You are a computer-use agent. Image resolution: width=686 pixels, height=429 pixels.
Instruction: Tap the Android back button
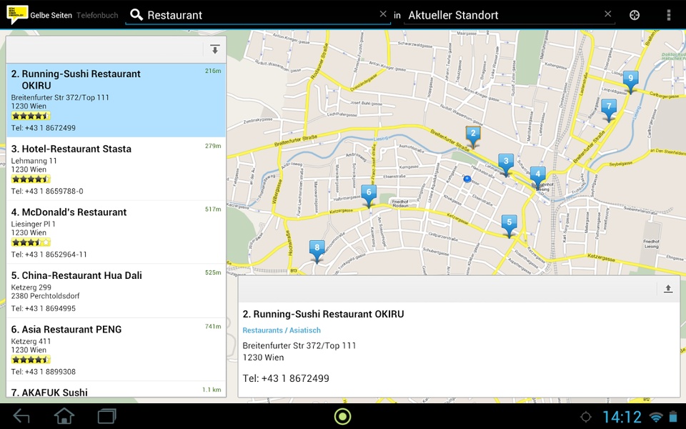(x=21, y=416)
